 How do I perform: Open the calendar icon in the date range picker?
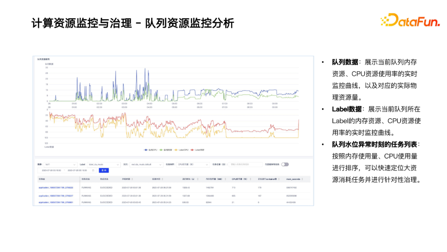[94, 171]
